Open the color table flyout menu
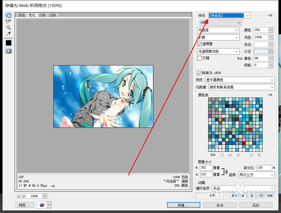281x213 pixels. point(270,95)
